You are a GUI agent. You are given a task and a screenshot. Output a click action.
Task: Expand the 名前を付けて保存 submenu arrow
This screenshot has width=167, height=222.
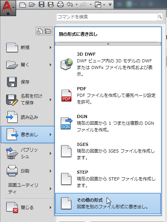[51, 100]
